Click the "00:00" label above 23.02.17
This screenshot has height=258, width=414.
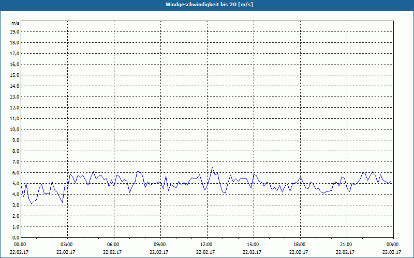click(393, 245)
